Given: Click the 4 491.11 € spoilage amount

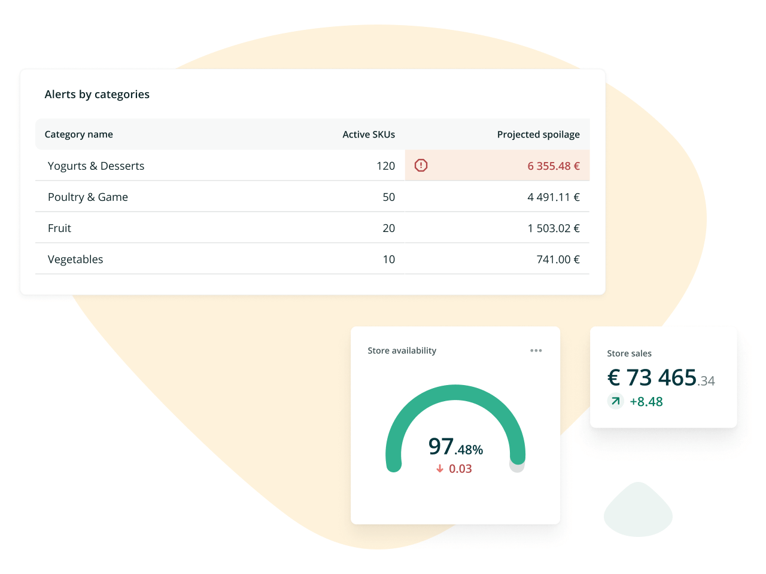Looking at the screenshot, I should 553,197.
